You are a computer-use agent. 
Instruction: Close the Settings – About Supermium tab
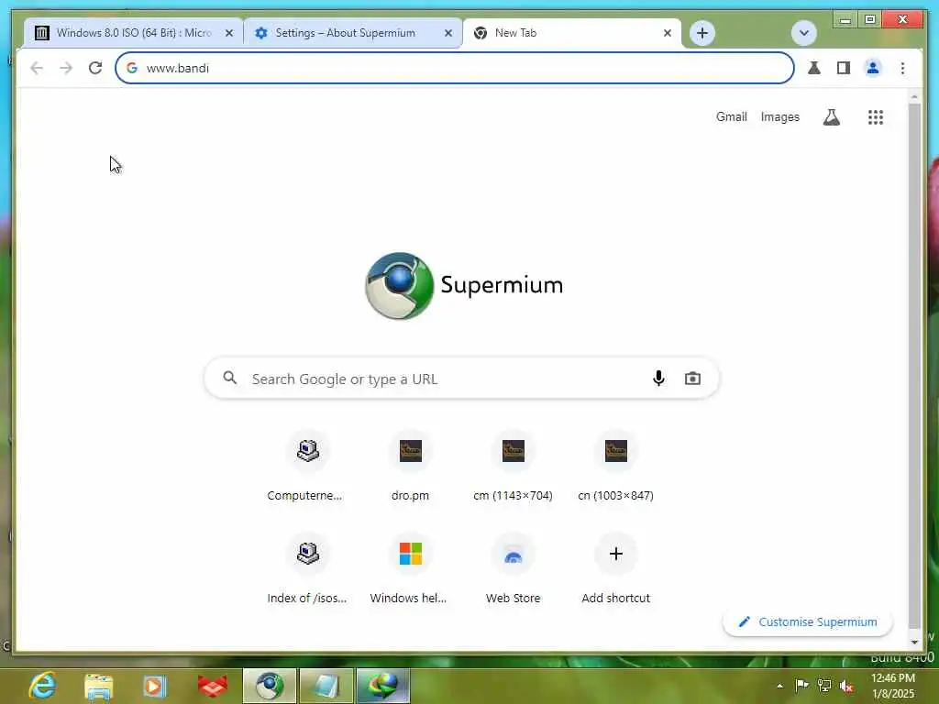click(x=447, y=33)
